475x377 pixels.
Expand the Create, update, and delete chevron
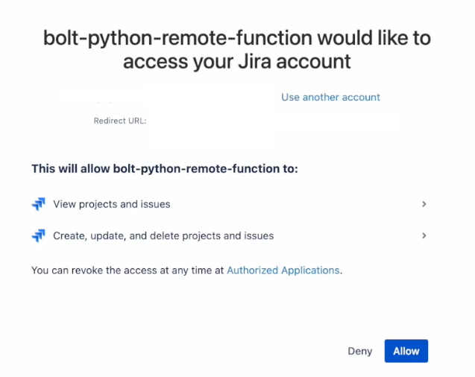[x=424, y=235]
